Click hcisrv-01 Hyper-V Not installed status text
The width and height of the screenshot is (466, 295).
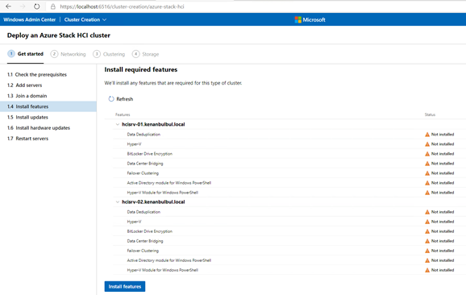pyautogui.click(x=443, y=144)
